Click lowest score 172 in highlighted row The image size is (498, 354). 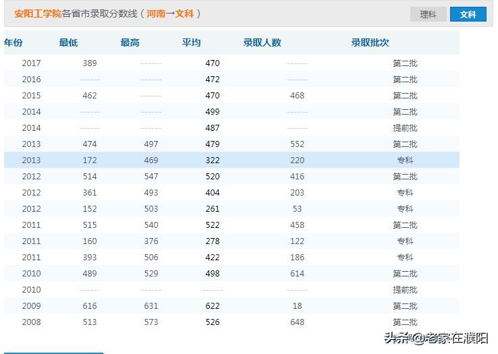pos(90,160)
